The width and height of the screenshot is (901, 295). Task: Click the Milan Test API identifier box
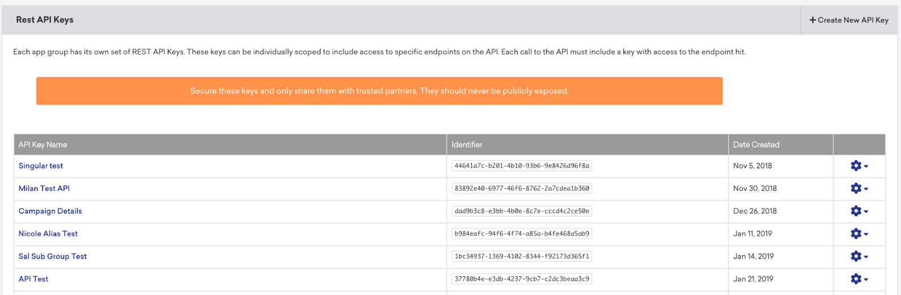[521, 189]
